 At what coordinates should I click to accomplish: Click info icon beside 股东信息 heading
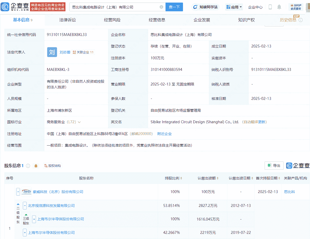coord(28,166)
